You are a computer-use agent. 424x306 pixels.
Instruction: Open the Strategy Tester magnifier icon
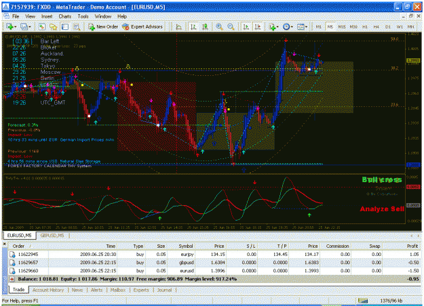point(77,26)
